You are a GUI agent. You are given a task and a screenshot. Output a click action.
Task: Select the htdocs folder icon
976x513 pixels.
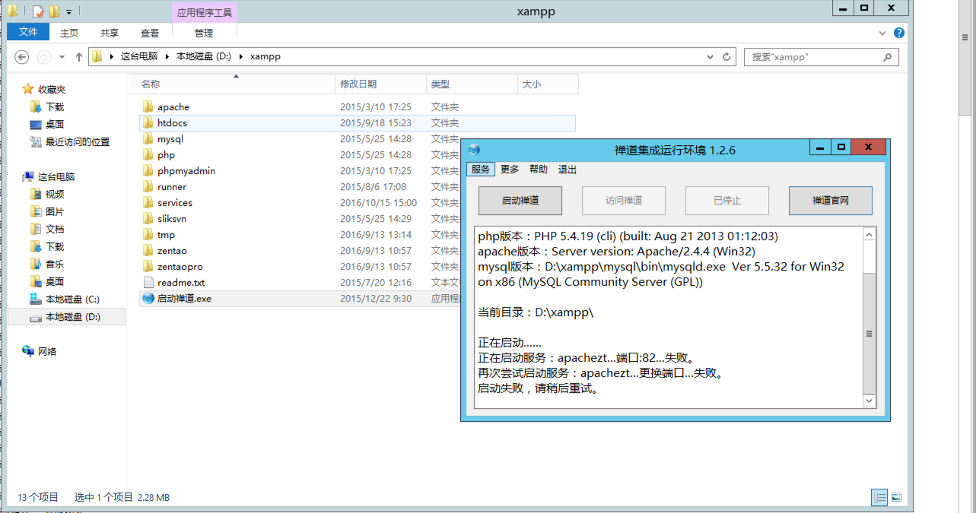(148, 123)
